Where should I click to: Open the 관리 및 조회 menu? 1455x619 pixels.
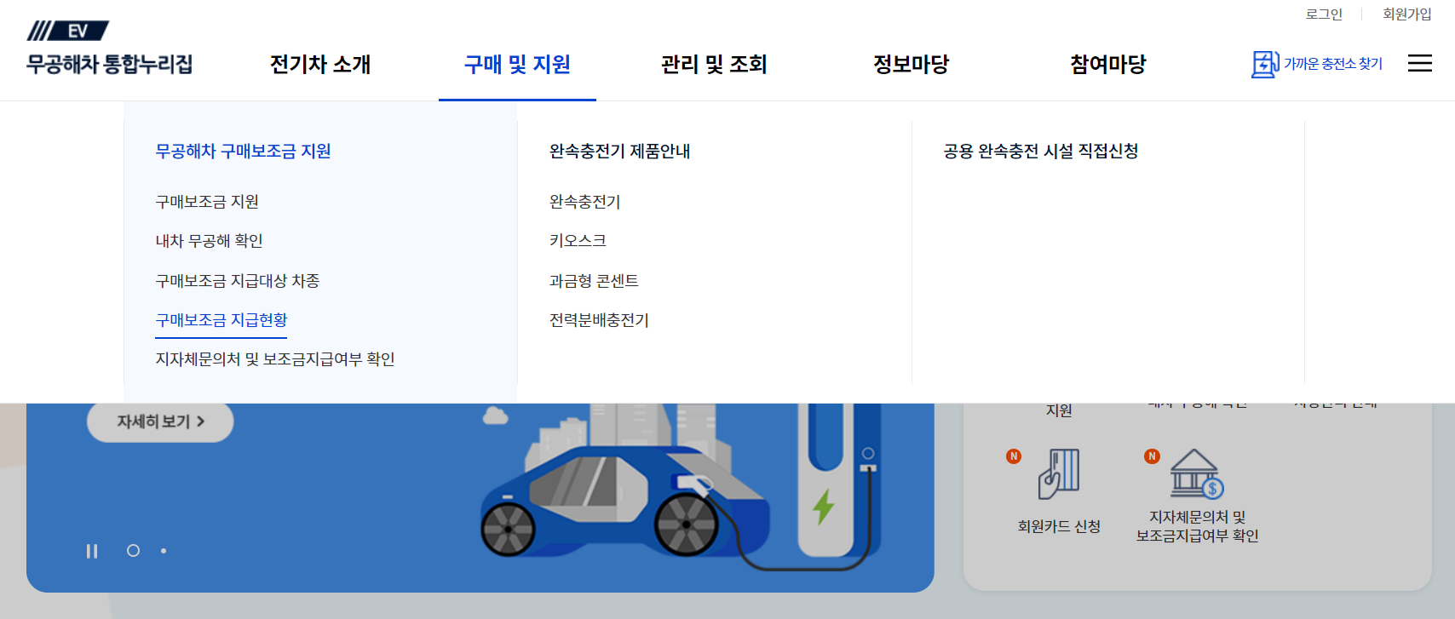[x=714, y=64]
